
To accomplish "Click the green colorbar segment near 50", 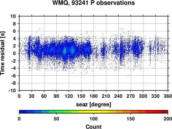I will (x=56, y=112).
